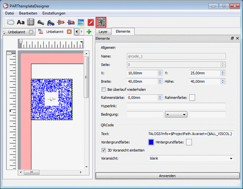The width and height of the screenshot is (243, 189).
Task: Insert a QR code element
Action: coord(101,22)
